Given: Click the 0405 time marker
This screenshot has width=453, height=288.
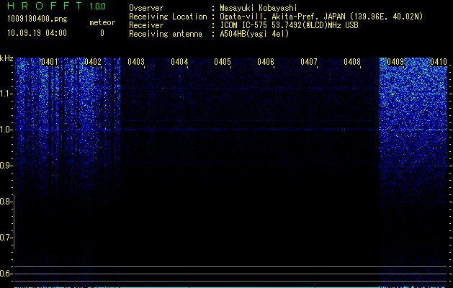Looking at the screenshot, I should point(223,62).
